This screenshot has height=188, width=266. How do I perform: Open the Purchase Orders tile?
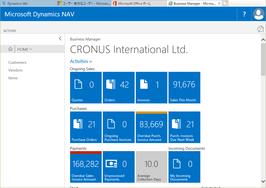coord(86,127)
